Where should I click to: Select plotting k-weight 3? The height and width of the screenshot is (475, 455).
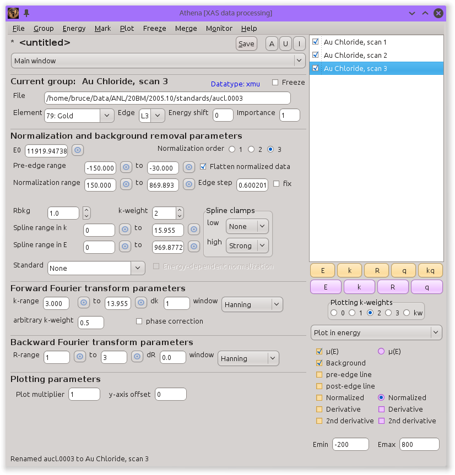point(388,313)
